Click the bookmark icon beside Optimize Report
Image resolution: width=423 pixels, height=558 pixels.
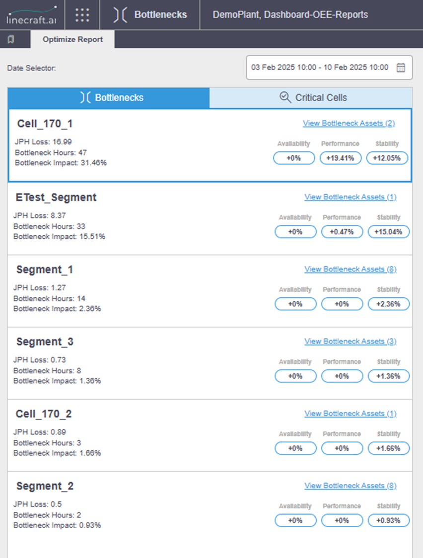tap(11, 39)
